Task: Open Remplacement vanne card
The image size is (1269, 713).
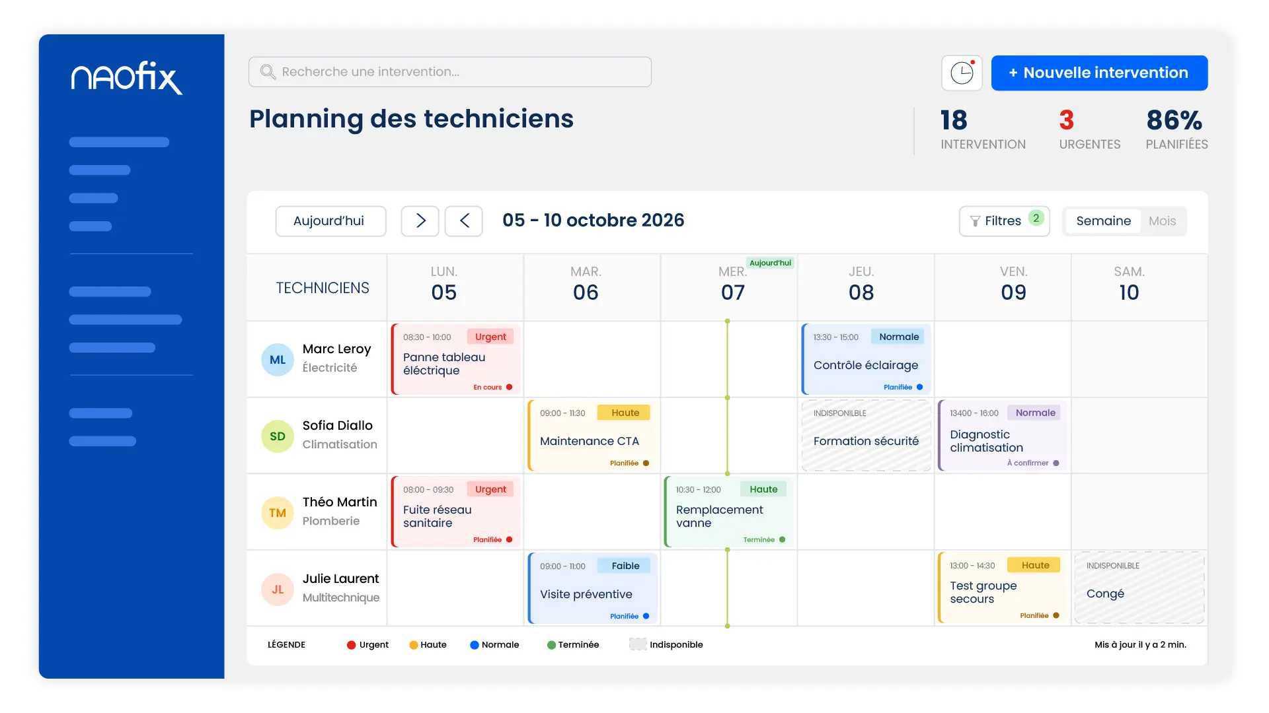Action: pyautogui.click(x=728, y=512)
